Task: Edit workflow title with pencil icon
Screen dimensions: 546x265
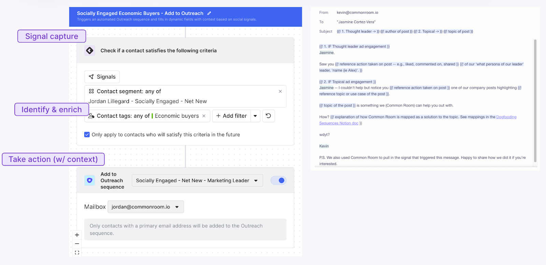Action: pos(209,13)
